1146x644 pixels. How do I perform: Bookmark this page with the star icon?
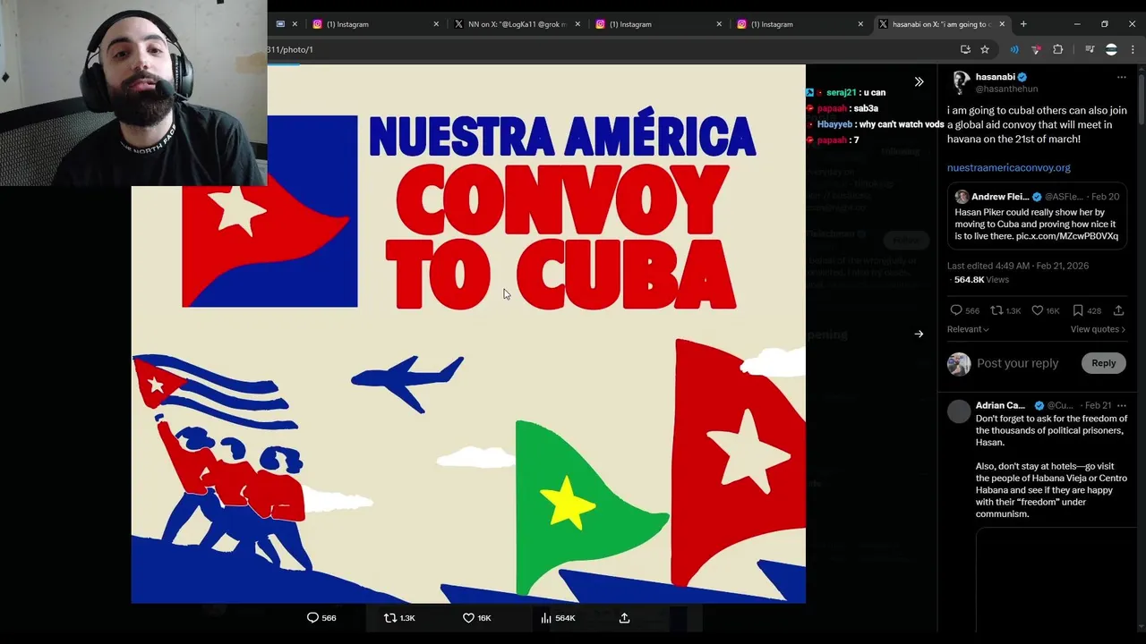[985, 49]
